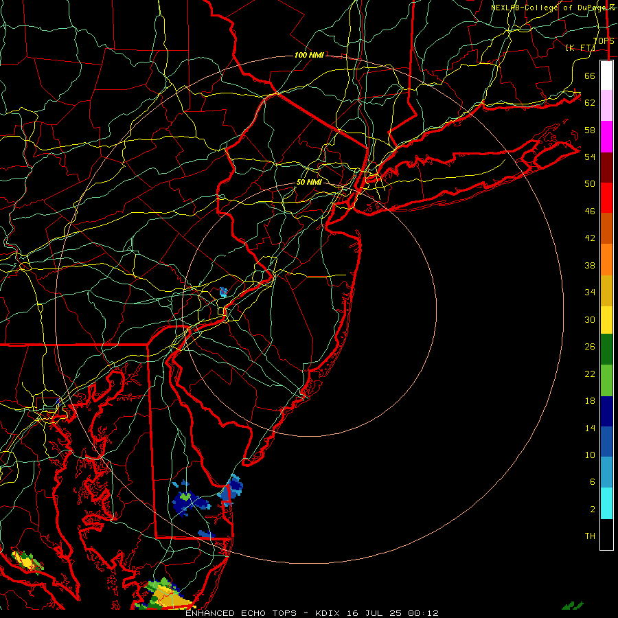Click the "NEXLAB-College of DuPage" credit text
618x618 pixels.
[550, 8]
